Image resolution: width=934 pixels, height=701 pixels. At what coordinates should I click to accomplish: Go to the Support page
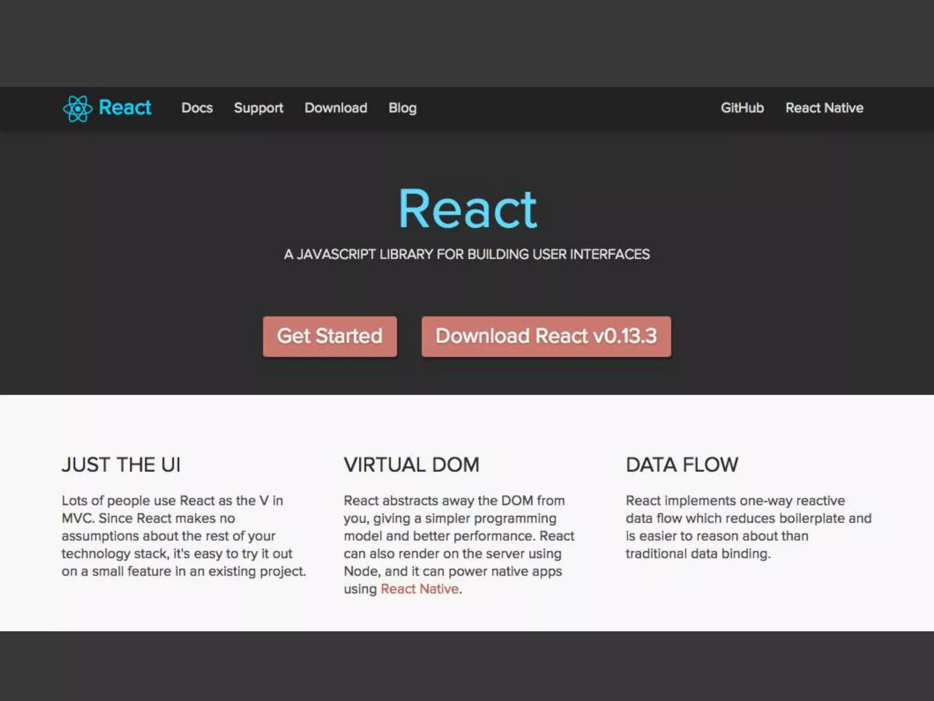coord(259,108)
